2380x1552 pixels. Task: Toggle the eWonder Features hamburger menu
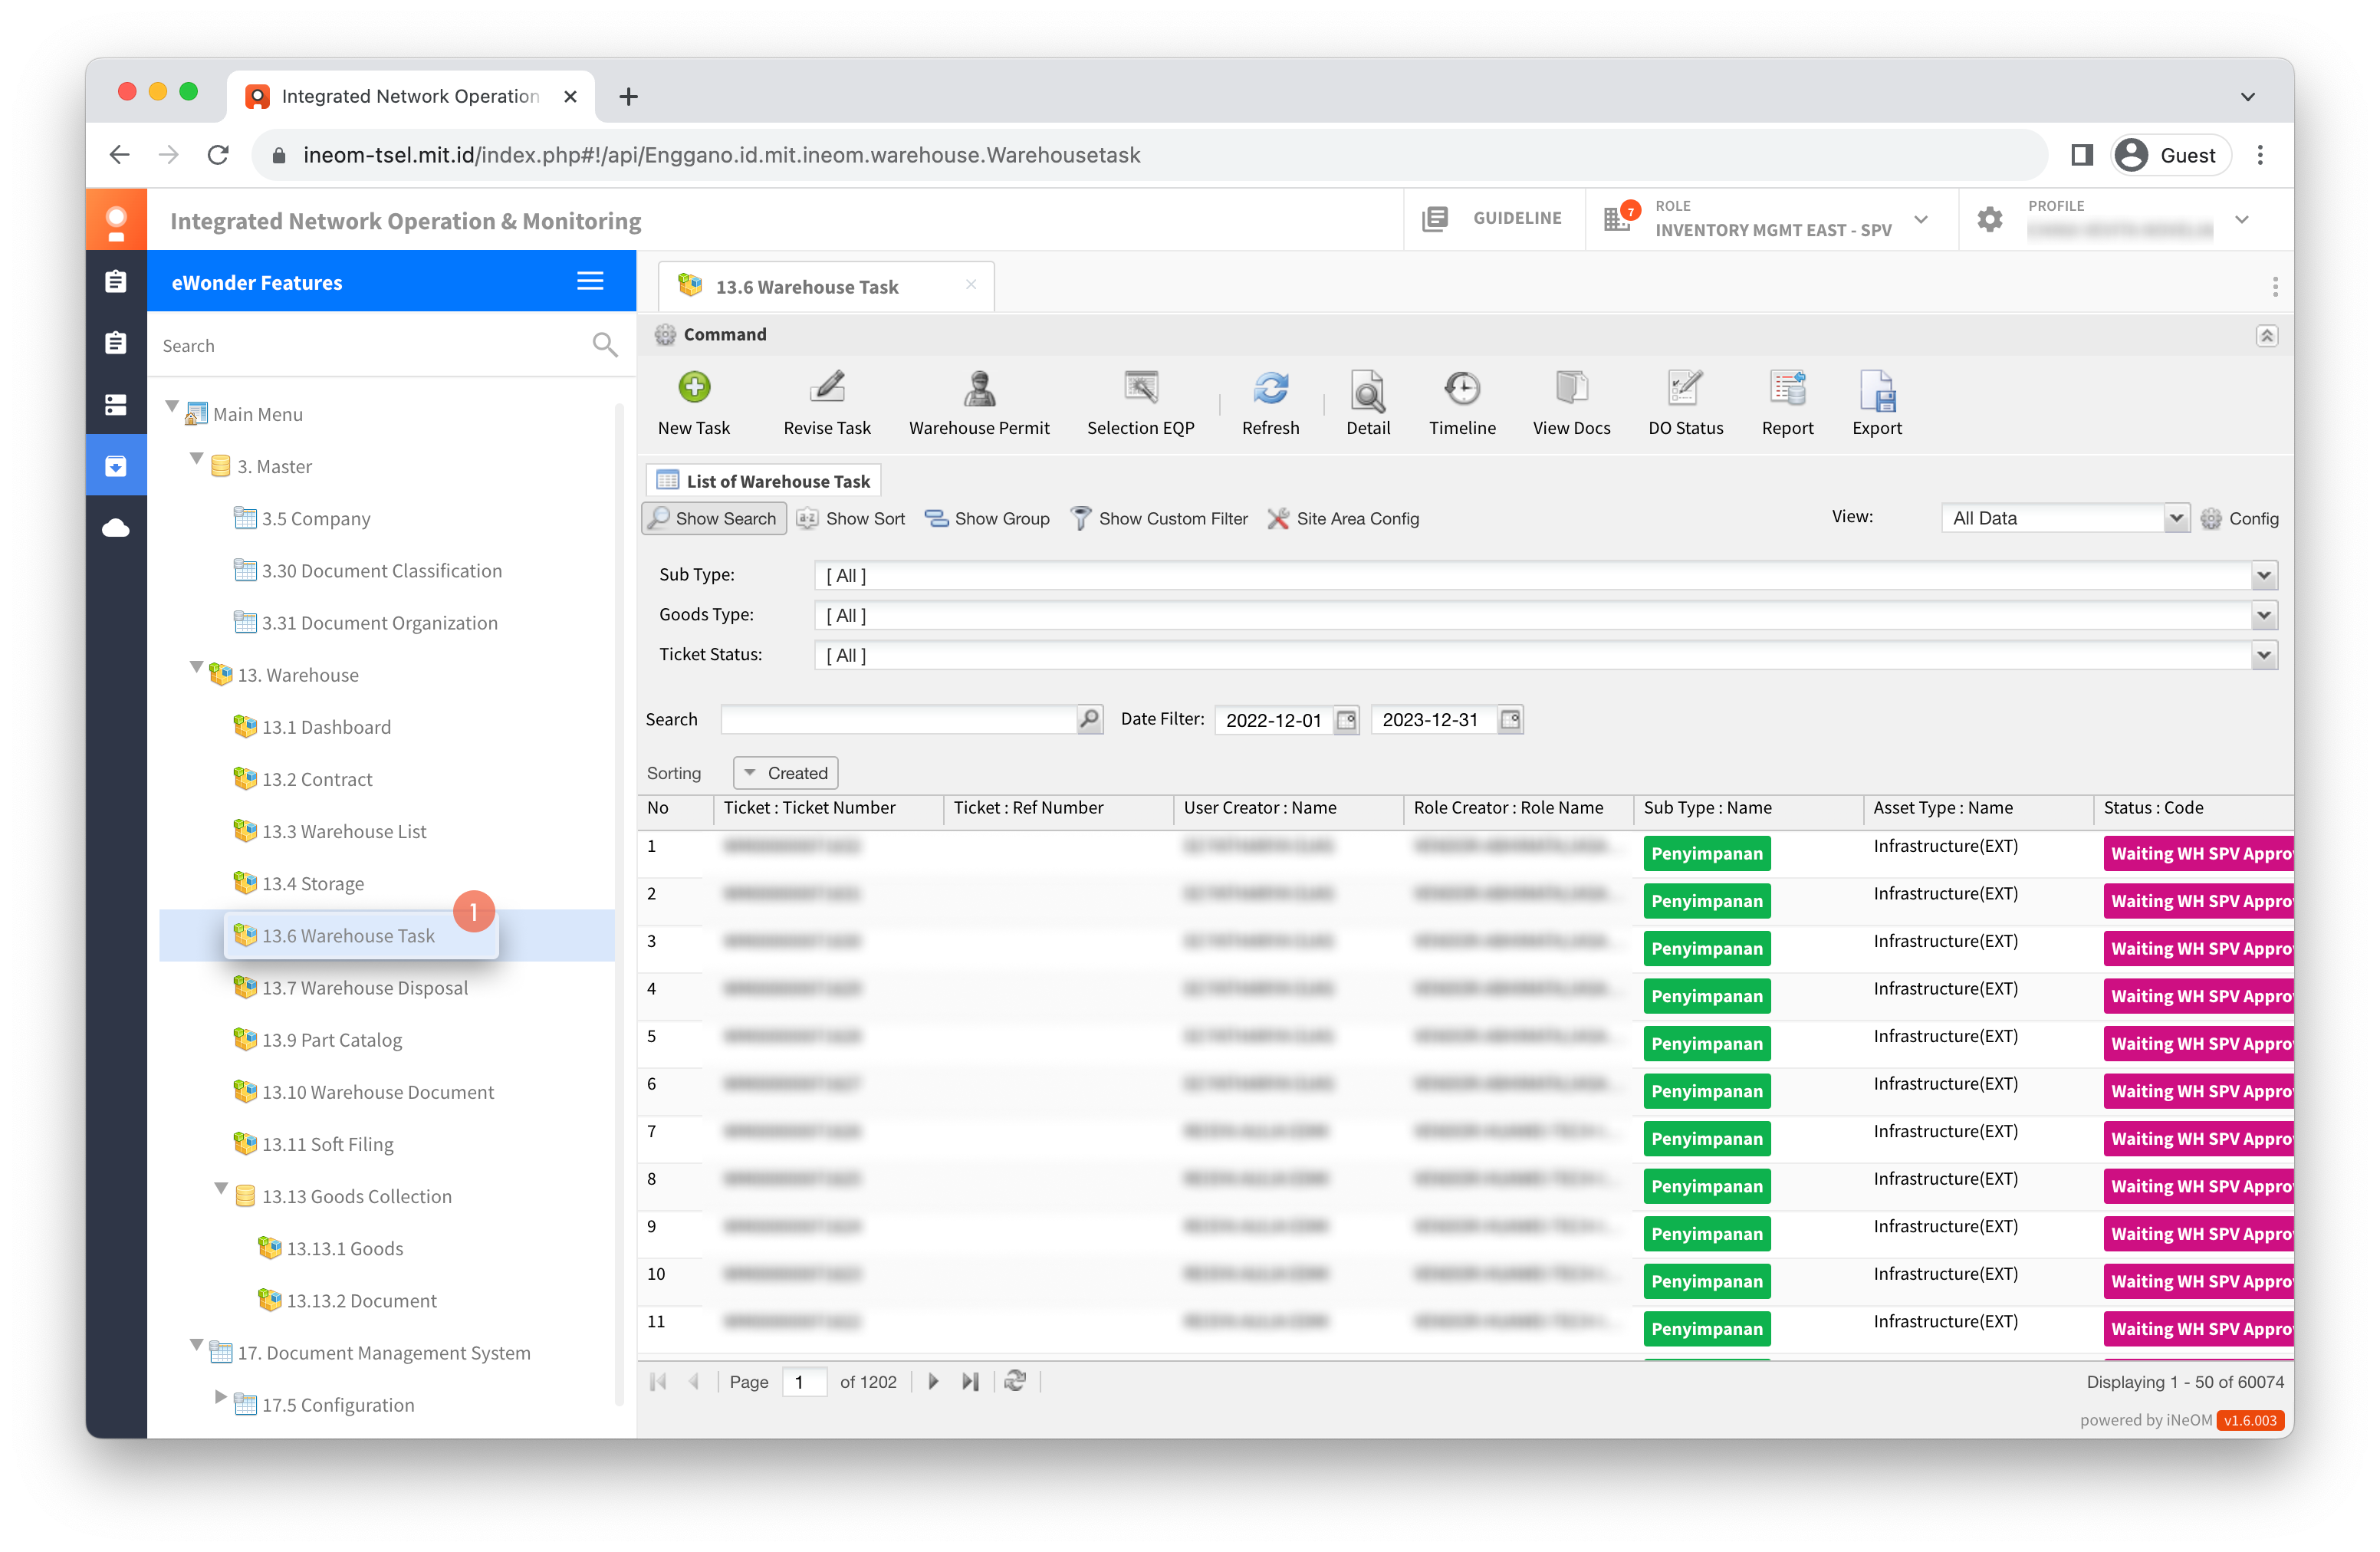pyautogui.click(x=590, y=282)
